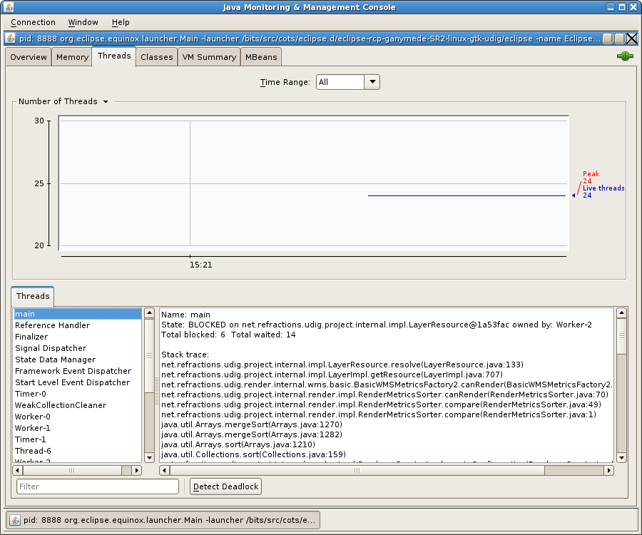This screenshot has height=535, width=642.
Task: Select the WeakCollectionCleaner thread
Action: (x=78, y=406)
